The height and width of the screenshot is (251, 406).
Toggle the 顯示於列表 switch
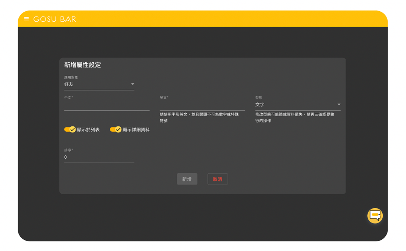pyautogui.click(x=70, y=129)
